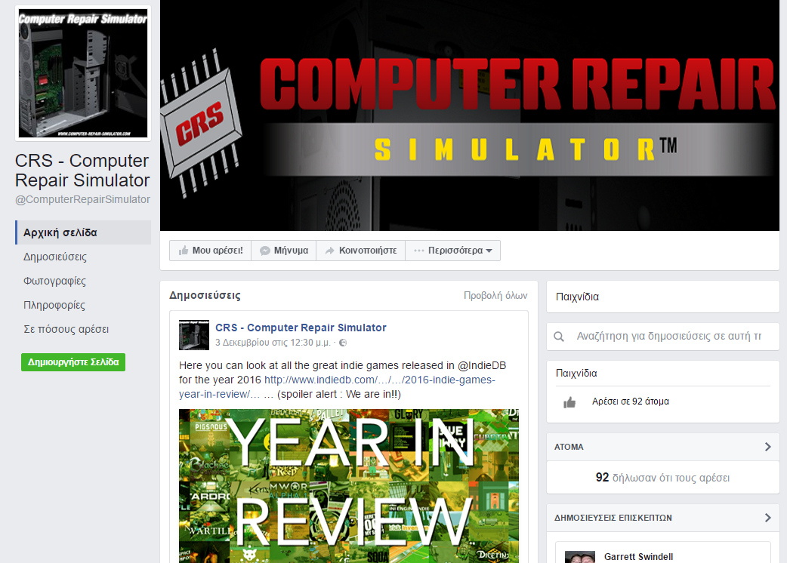Click the Αρέσει σε 92 άτομα text
787x563 pixels.
pos(631,401)
